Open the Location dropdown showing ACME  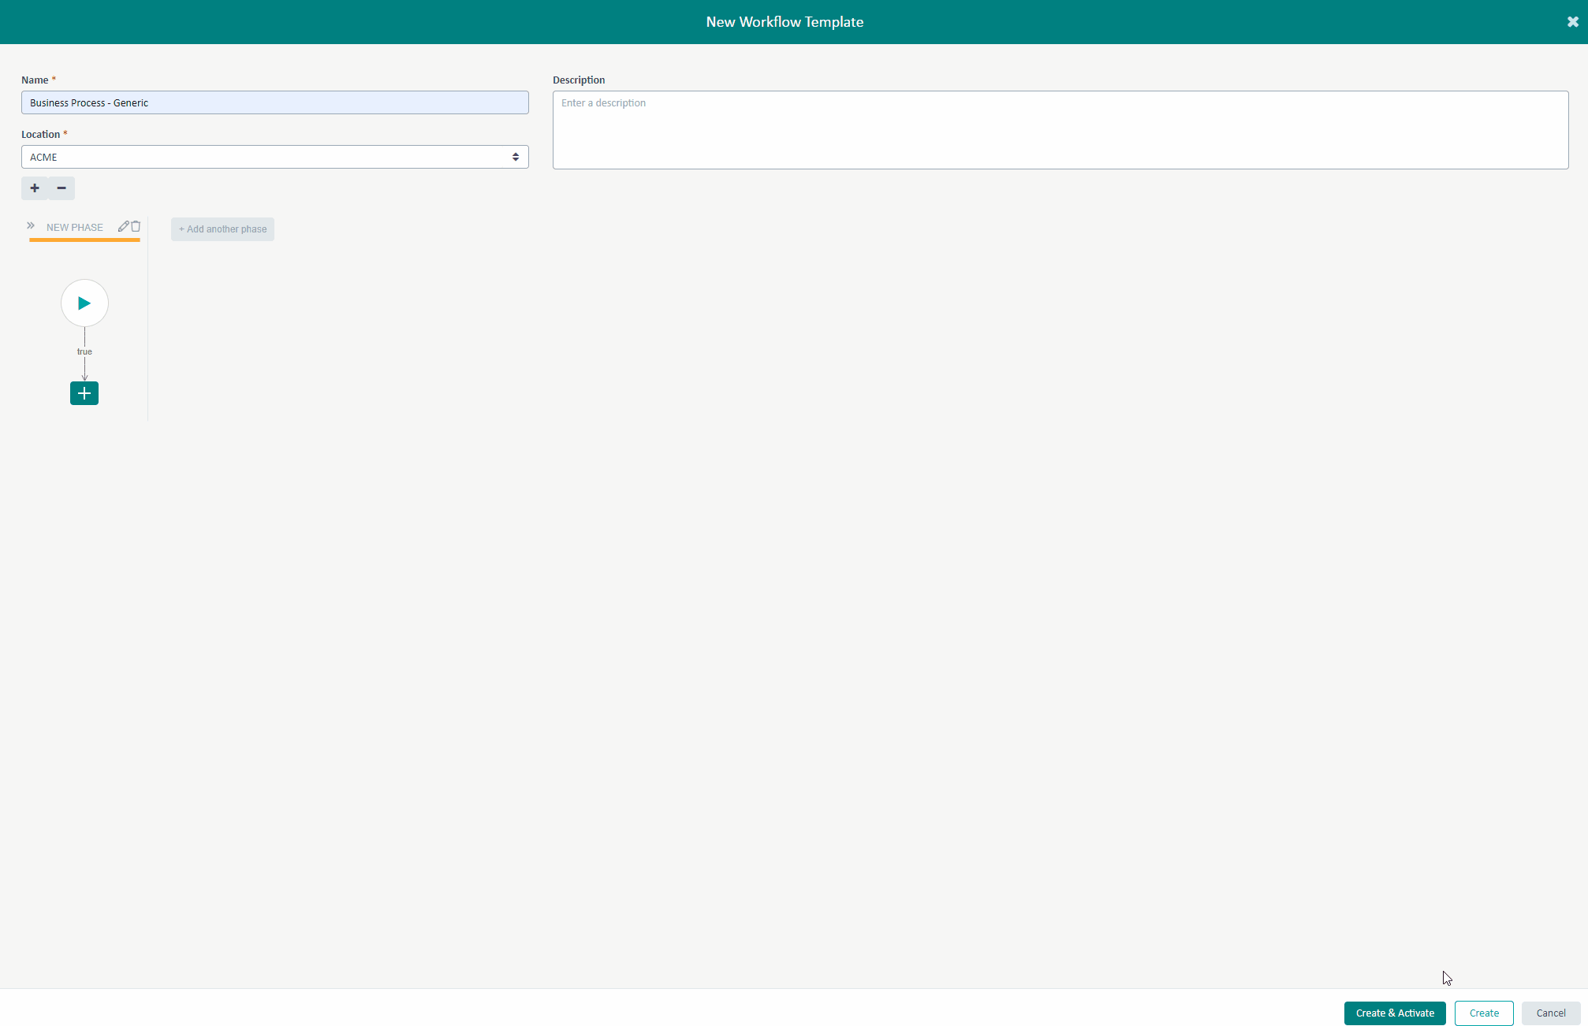pyautogui.click(x=275, y=157)
